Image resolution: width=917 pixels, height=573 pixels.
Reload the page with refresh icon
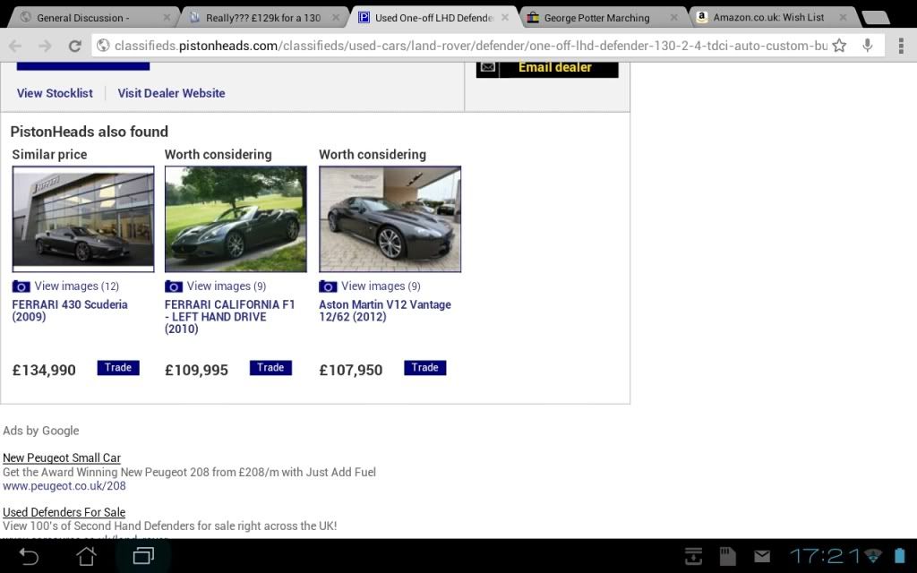[74, 46]
